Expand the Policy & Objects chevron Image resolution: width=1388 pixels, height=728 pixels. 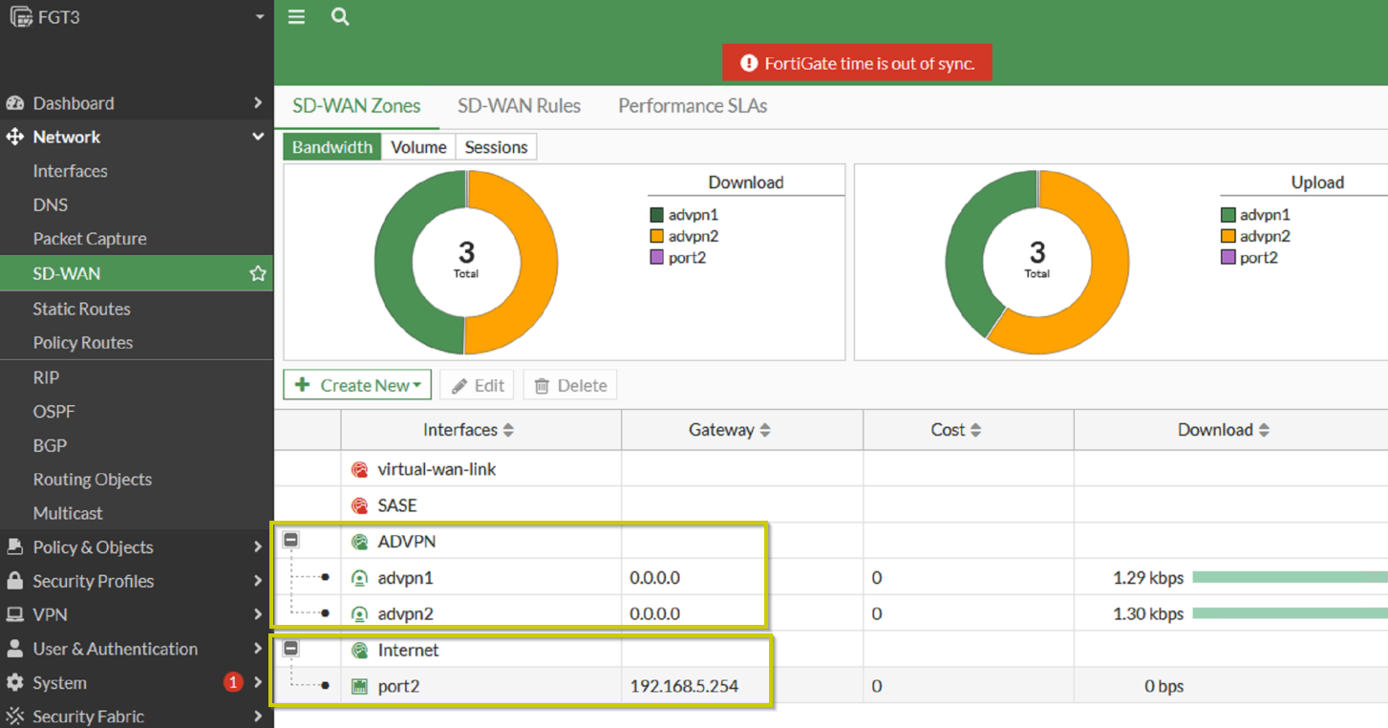pos(258,546)
